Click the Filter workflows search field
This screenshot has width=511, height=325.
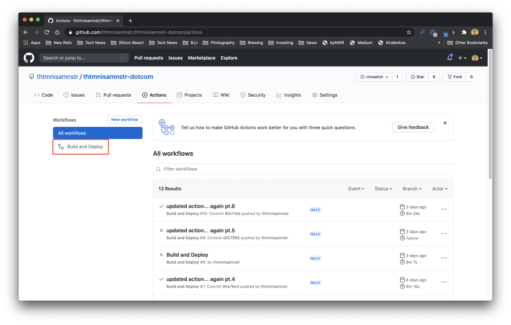(303, 169)
